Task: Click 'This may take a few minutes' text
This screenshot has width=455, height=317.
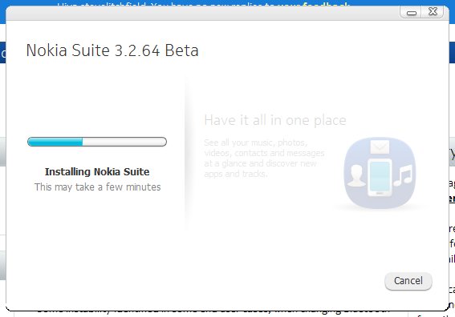Action: coord(98,187)
